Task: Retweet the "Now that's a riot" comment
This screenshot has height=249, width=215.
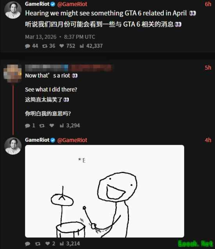Action: [42, 126]
